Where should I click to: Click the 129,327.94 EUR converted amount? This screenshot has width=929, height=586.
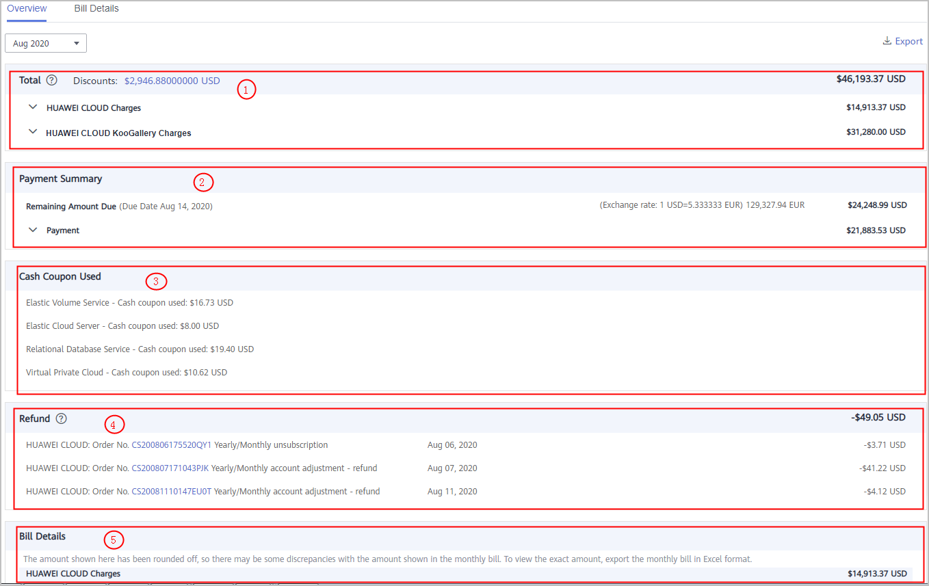pos(775,205)
